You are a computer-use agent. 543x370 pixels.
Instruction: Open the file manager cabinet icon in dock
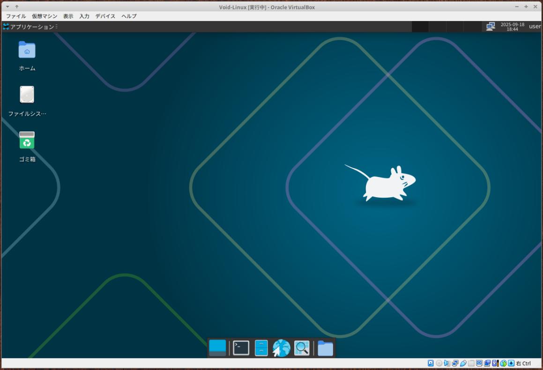[261, 348]
